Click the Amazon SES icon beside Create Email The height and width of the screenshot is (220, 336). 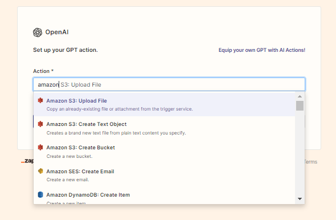[40, 171]
